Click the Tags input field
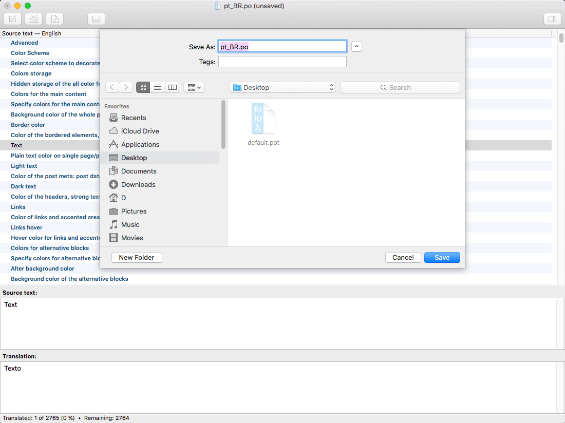 282,62
